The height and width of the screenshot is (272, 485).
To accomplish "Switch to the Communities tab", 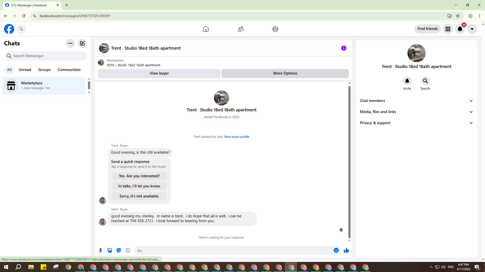I will (x=69, y=70).
